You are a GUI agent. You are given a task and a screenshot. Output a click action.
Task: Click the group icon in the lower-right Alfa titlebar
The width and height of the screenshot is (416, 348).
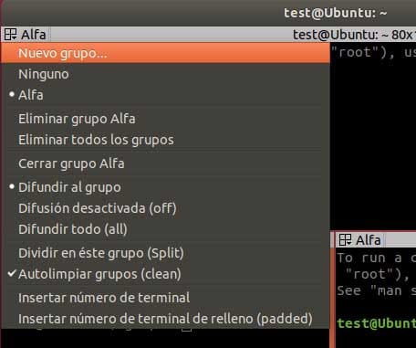(x=345, y=240)
